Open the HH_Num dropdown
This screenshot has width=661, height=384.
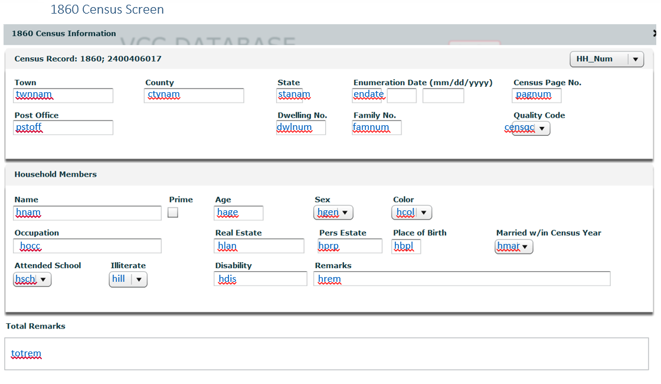[x=606, y=59]
